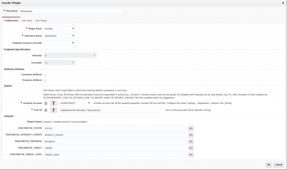The height and width of the screenshot is (170, 287).
Task: Click the (x)= icon beside SEVERITY_COUNTS
Action: point(191,135)
